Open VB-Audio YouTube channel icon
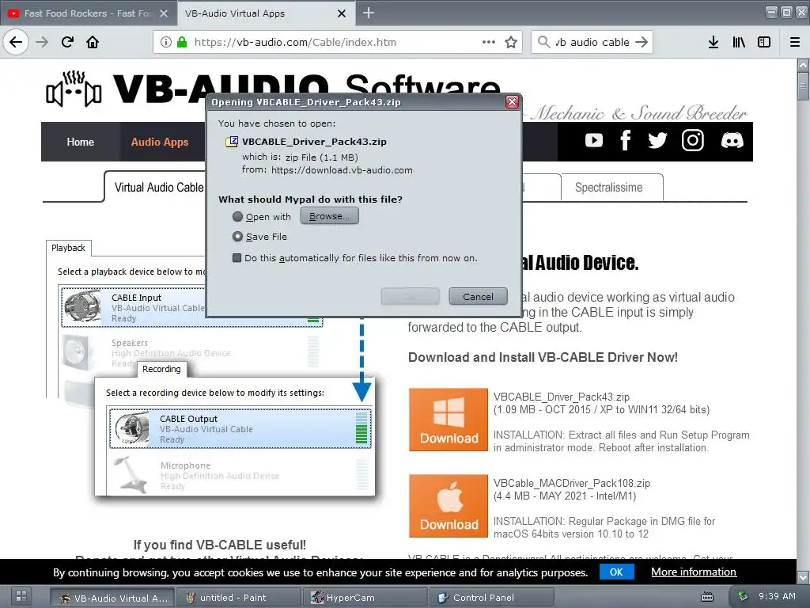This screenshot has height=608, width=810. pyautogui.click(x=594, y=140)
